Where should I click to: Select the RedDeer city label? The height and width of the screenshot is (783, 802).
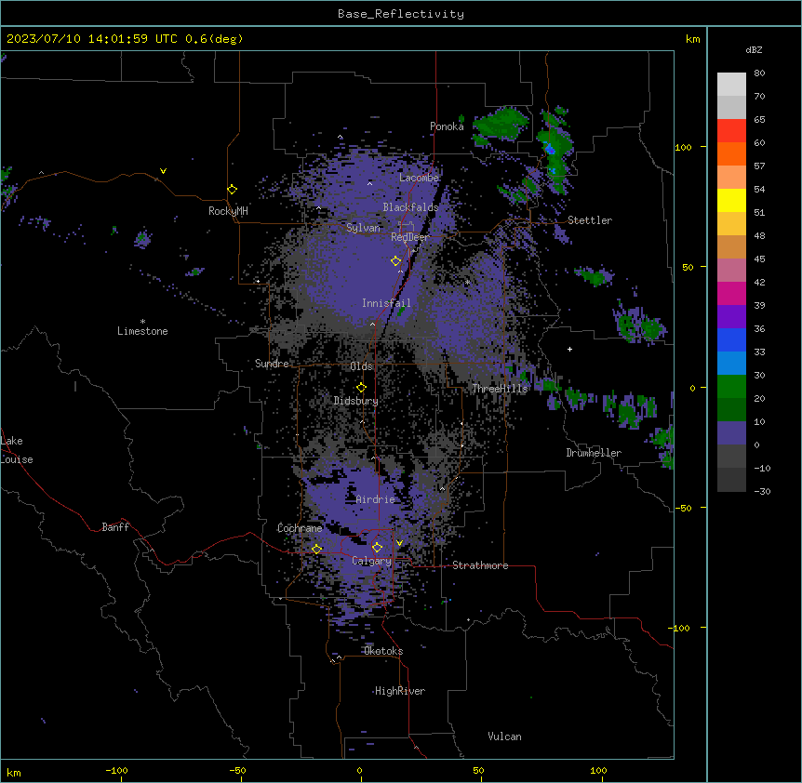click(x=409, y=237)
